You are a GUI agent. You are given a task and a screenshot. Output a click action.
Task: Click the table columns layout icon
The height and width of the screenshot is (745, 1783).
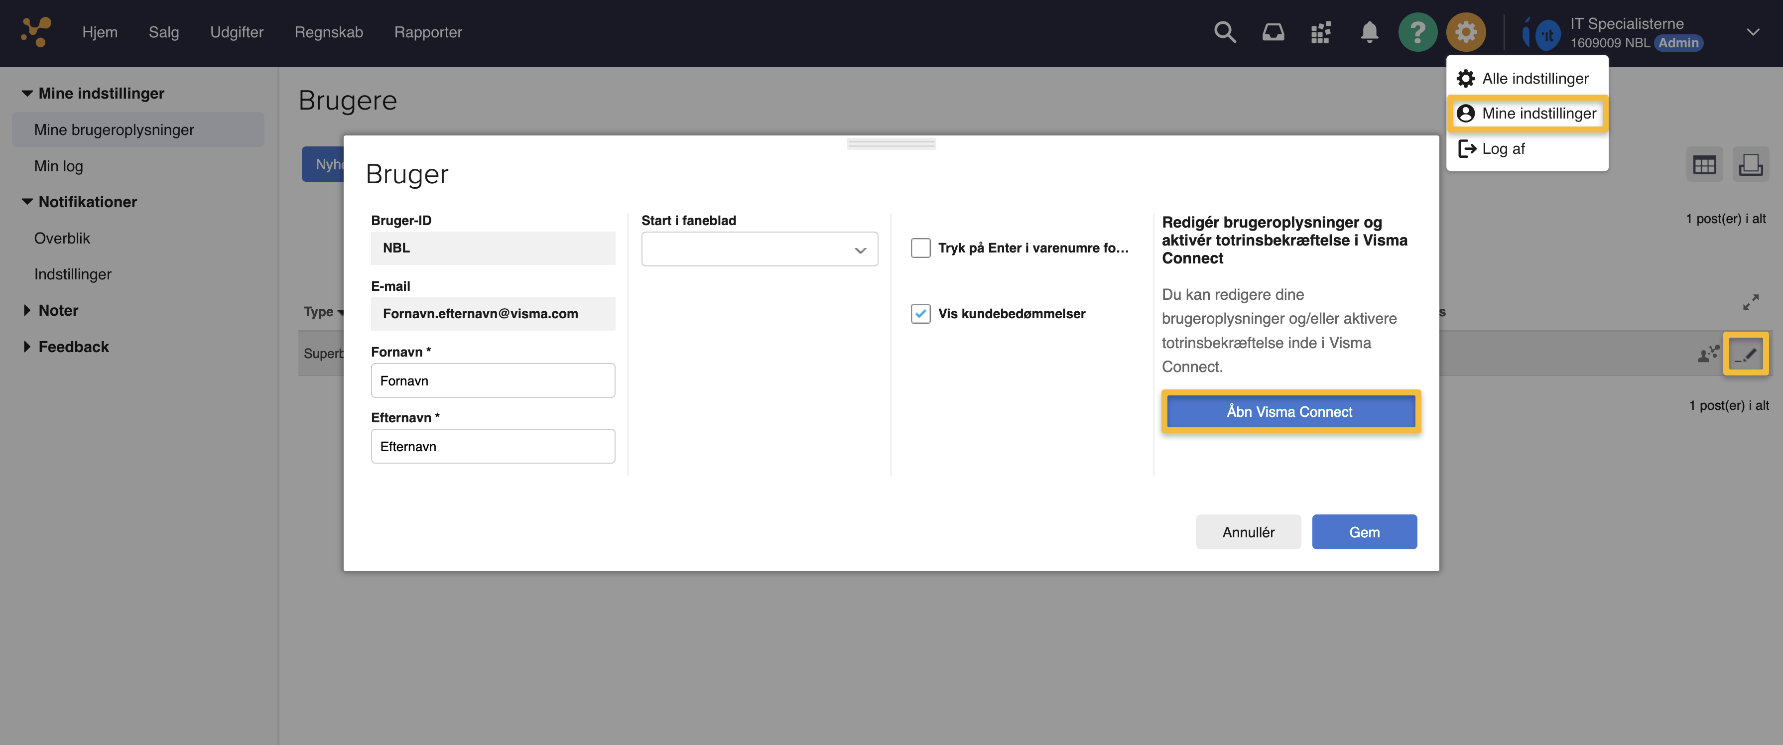click(1704, 165)
